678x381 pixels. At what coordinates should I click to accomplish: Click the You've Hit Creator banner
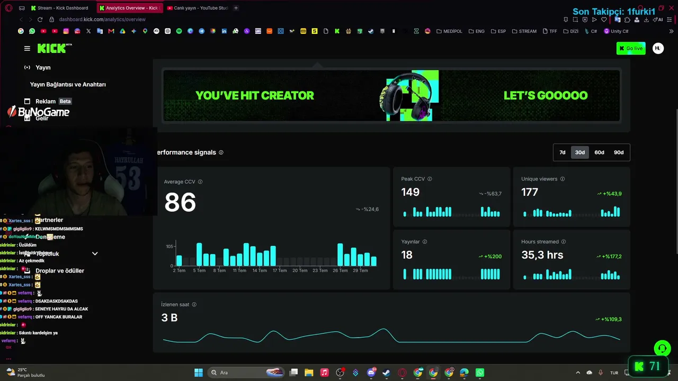pos(391,96)
